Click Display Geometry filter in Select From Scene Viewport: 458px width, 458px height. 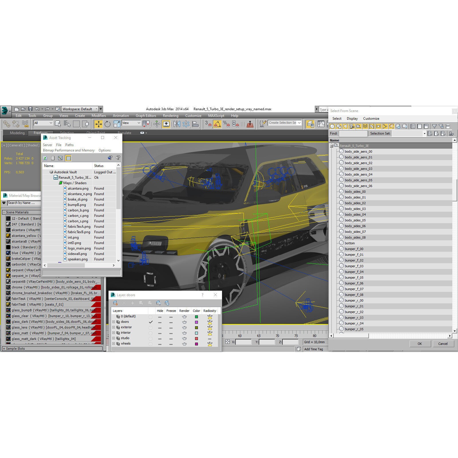point(332,126)
